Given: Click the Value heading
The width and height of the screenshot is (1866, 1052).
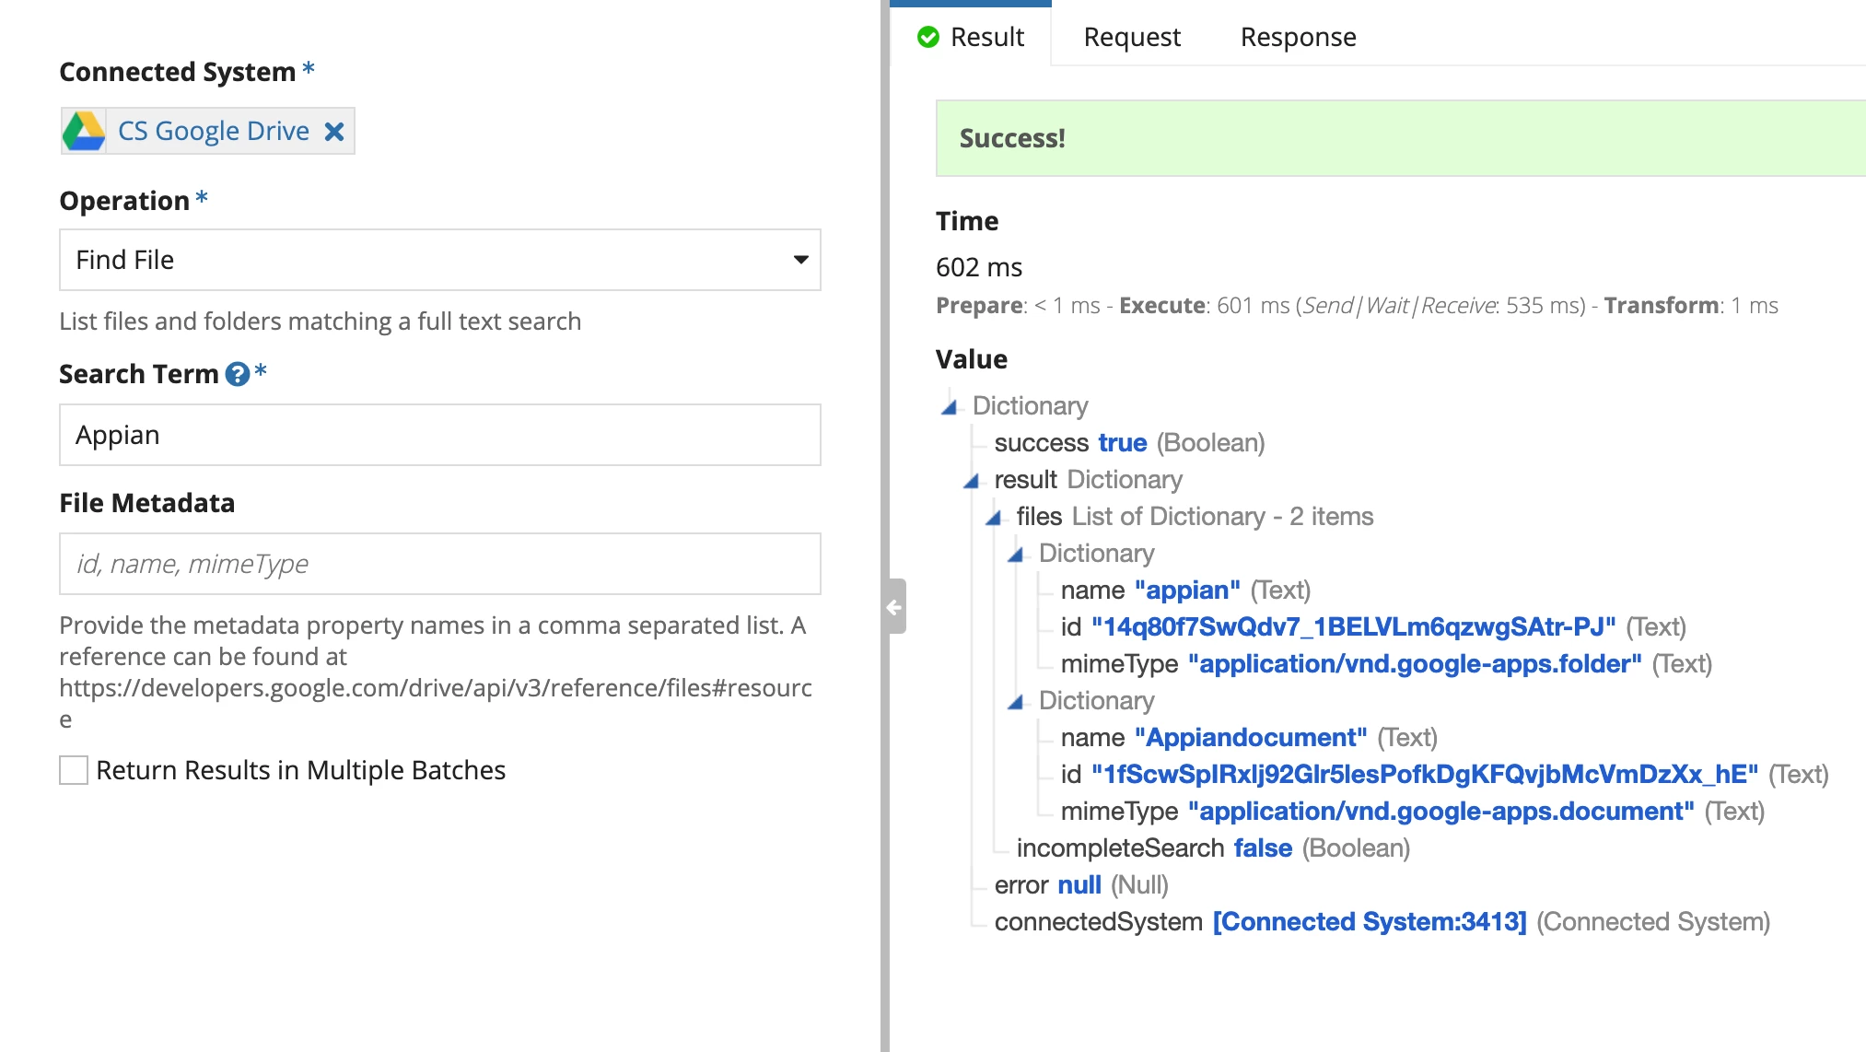Looking at the screenshot, I should click(972, 359).
